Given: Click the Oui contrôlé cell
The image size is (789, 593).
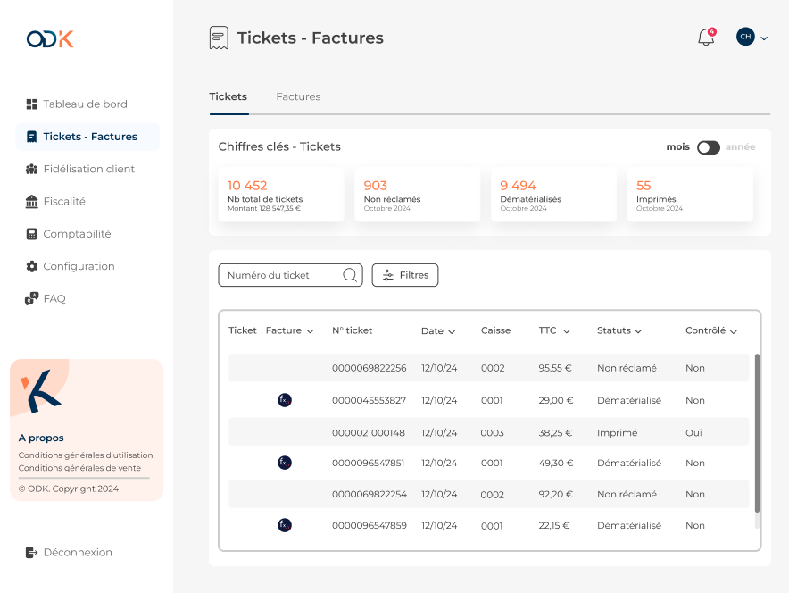Looking at the screenshot, I should pos(693,433).
